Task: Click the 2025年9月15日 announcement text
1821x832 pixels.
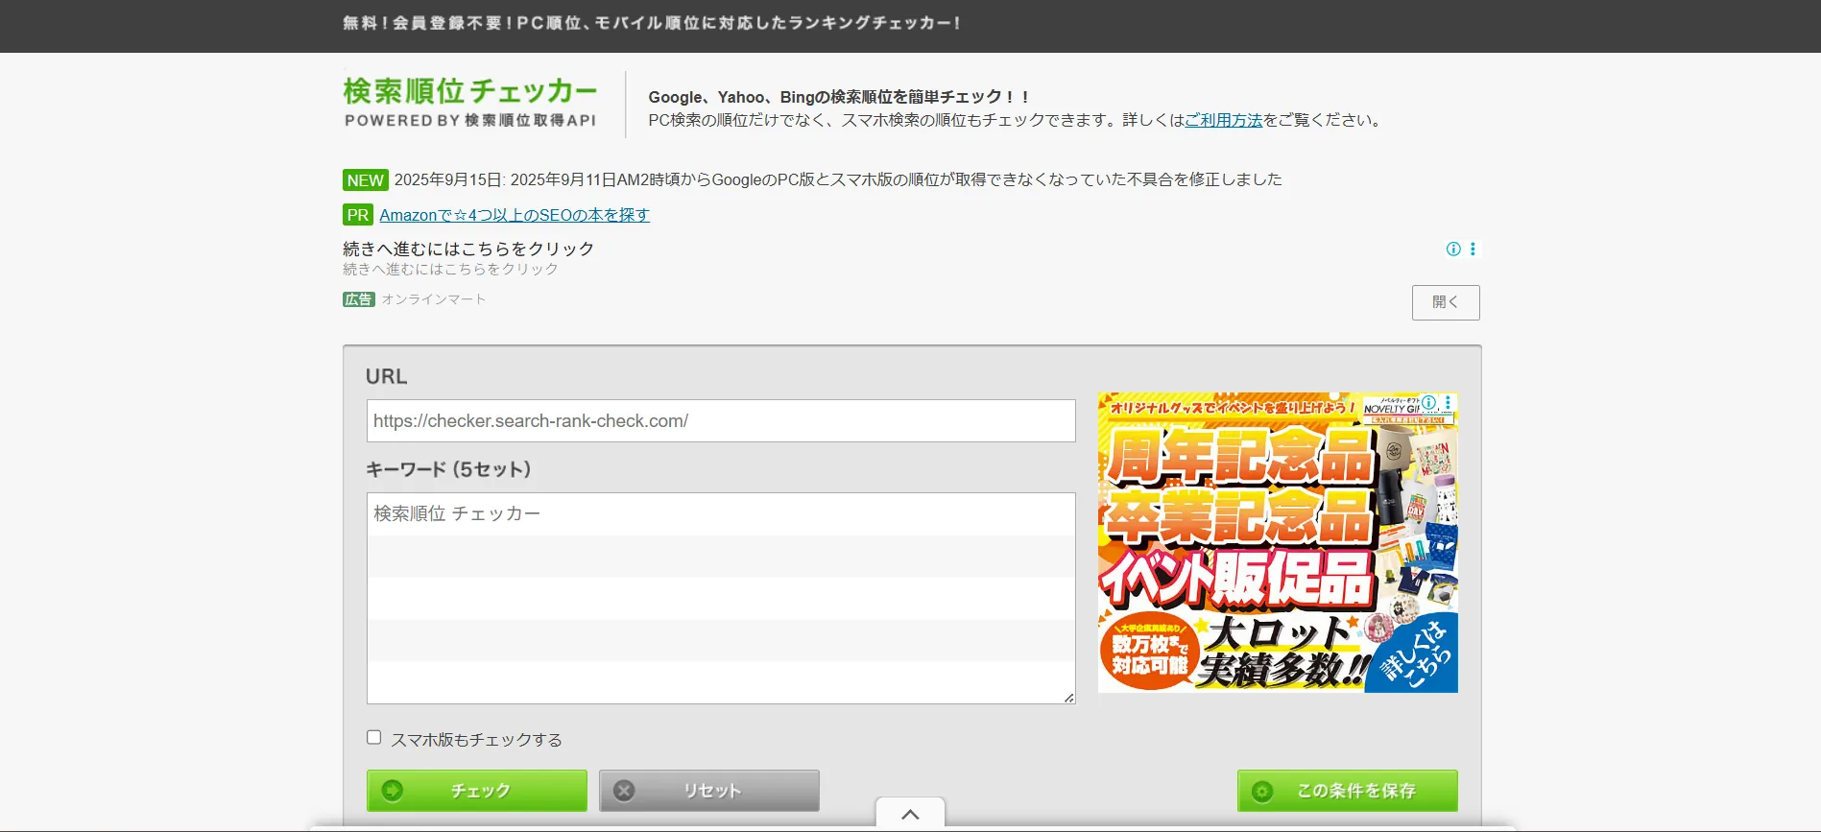Action: point(838,179)
